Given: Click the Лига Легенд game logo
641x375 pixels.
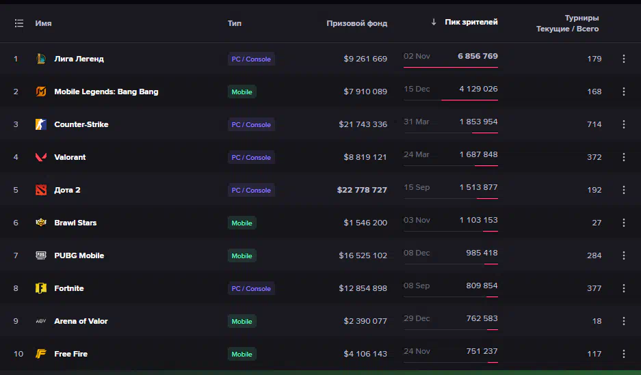Looking at the screenshot, I should coord(41,59).
